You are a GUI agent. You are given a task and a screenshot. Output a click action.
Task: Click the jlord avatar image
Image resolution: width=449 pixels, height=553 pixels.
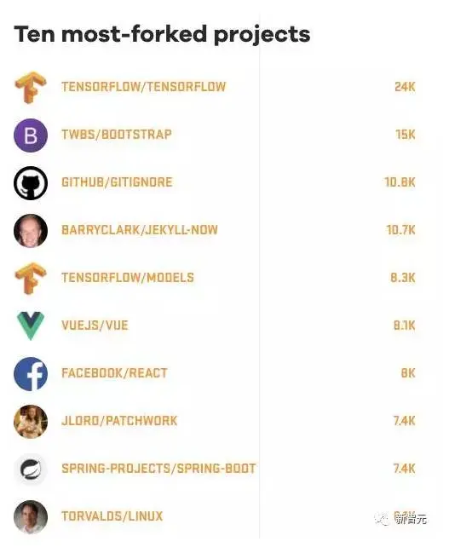pyautogui.click(x=31, y=422)
